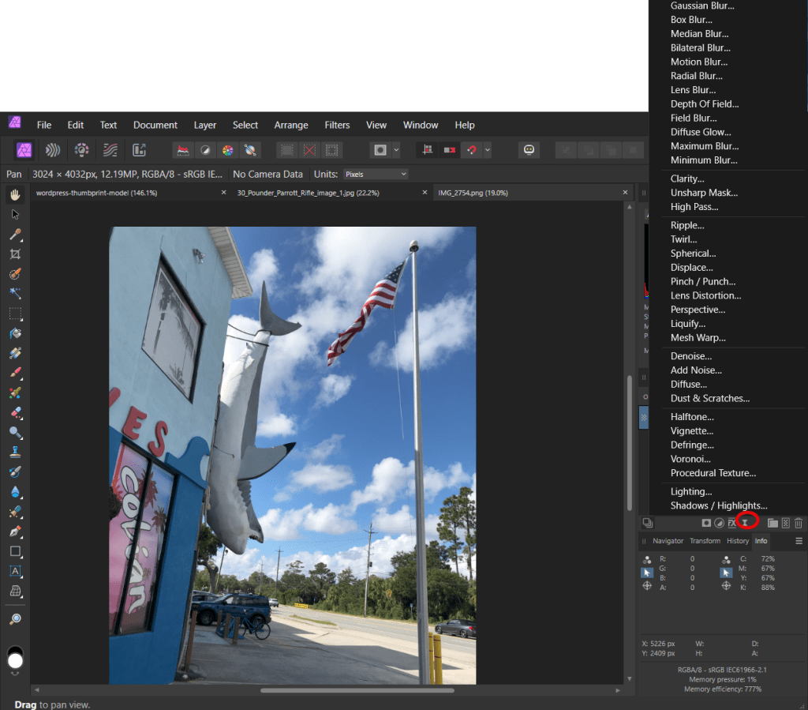Switch to the Liquify Persona

pos(53,150)
